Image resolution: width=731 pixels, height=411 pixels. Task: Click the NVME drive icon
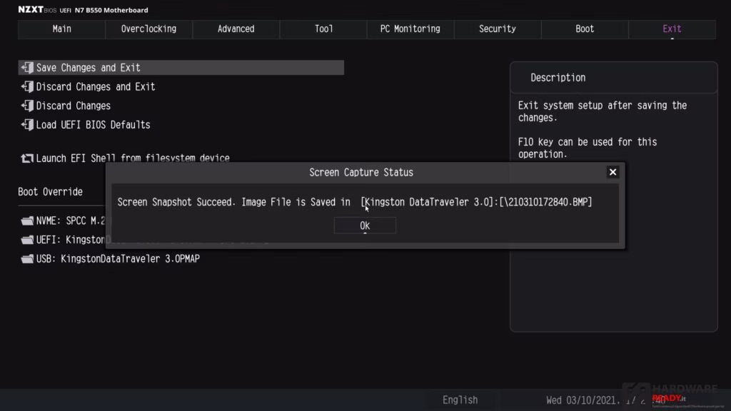27,221
